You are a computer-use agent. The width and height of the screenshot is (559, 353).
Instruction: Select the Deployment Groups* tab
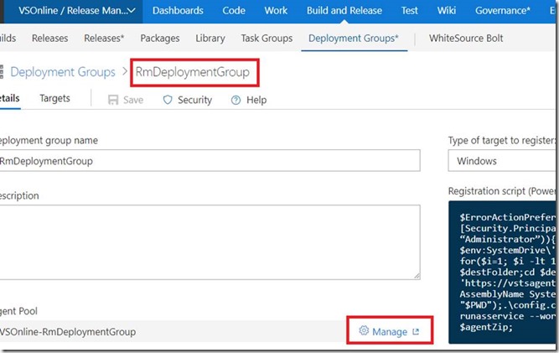[354, 39]
